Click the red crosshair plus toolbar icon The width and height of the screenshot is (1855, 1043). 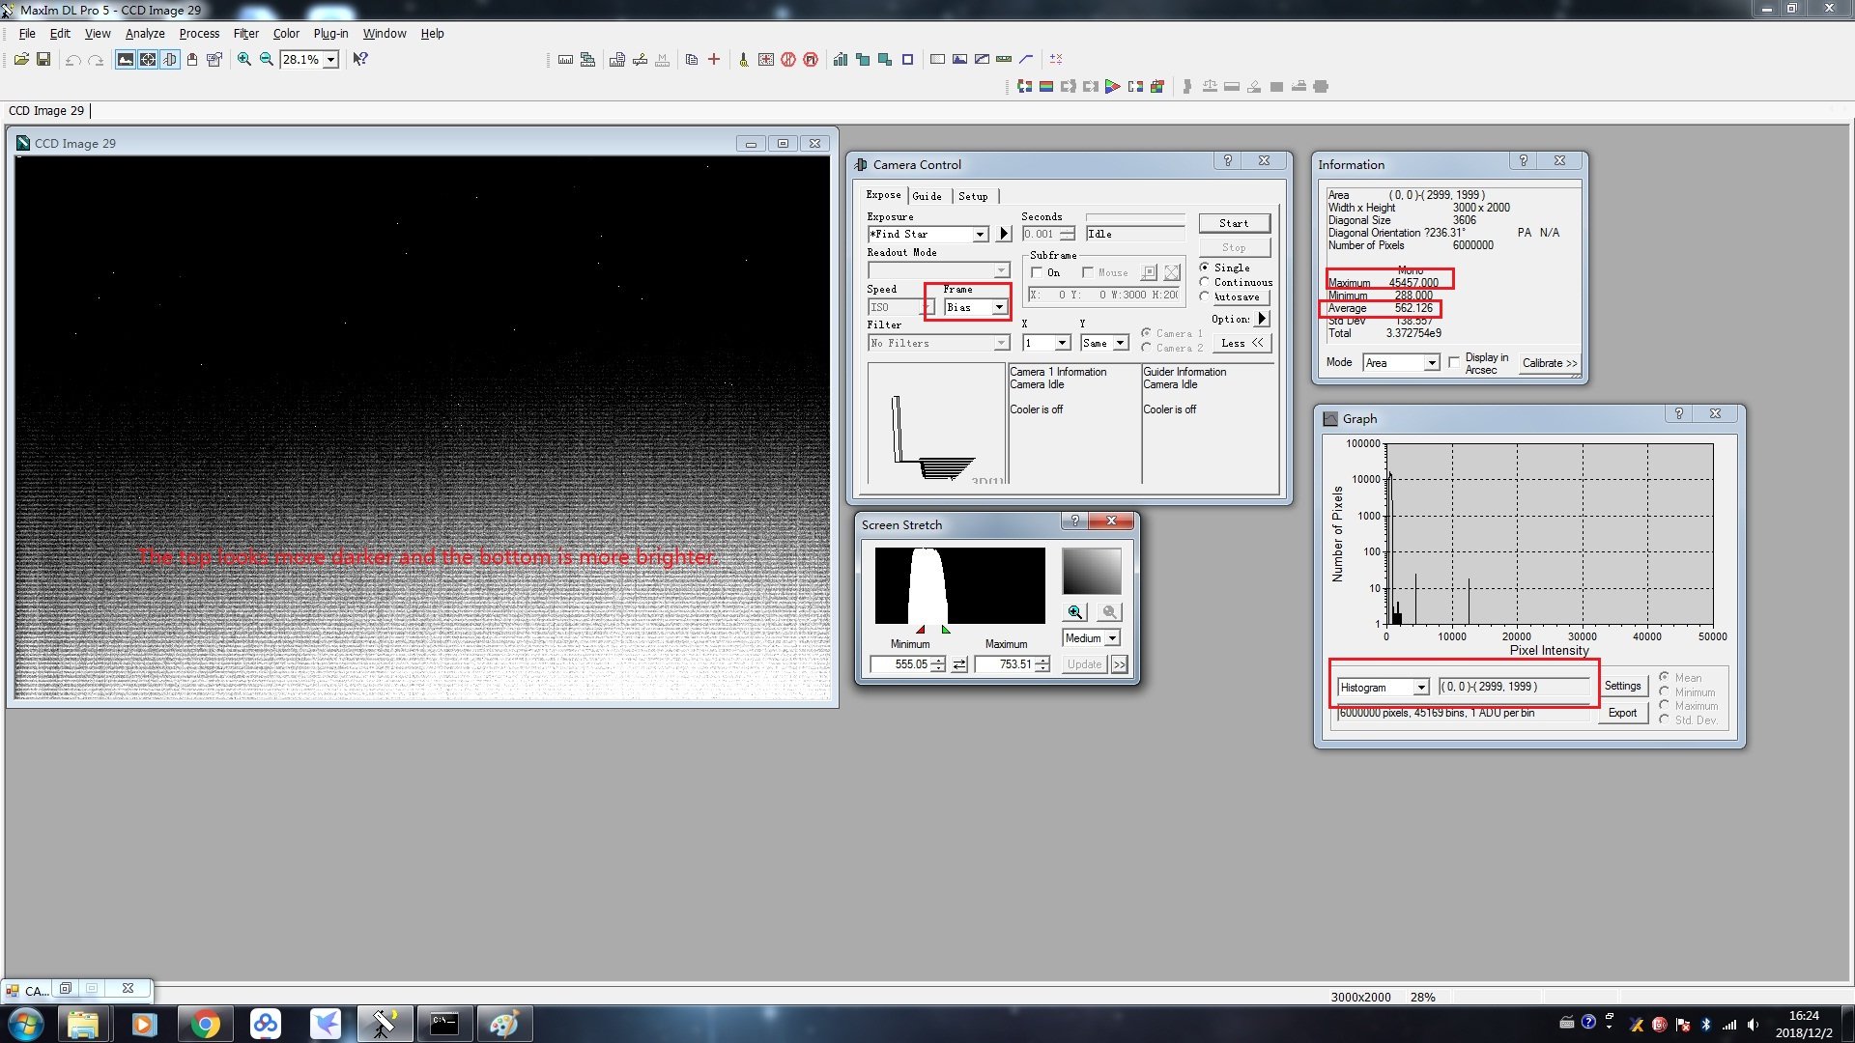point(714,60)
